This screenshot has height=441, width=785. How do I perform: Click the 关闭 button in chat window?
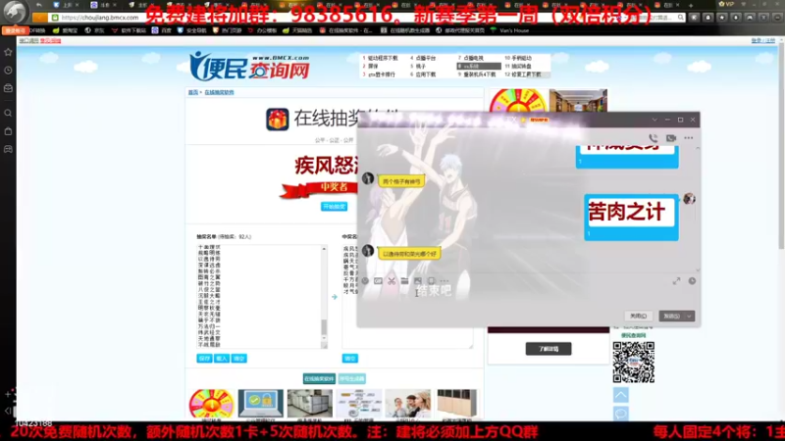(639, 316)
